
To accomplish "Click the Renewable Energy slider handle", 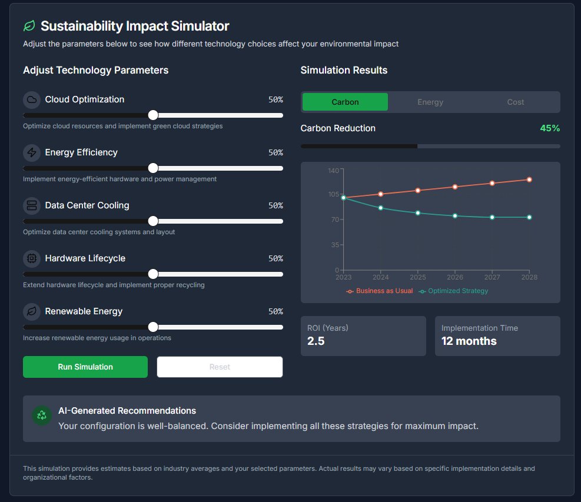I will coord(153,327).
